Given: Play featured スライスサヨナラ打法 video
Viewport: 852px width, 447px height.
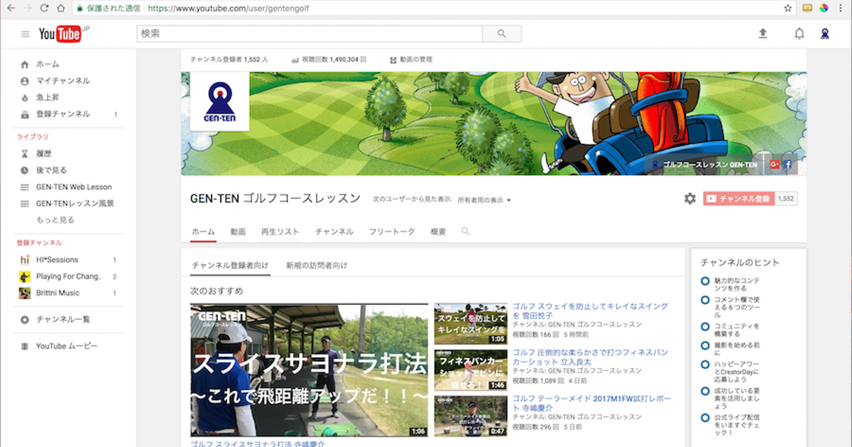Looking at the screenshot, I should coord(309,370).
